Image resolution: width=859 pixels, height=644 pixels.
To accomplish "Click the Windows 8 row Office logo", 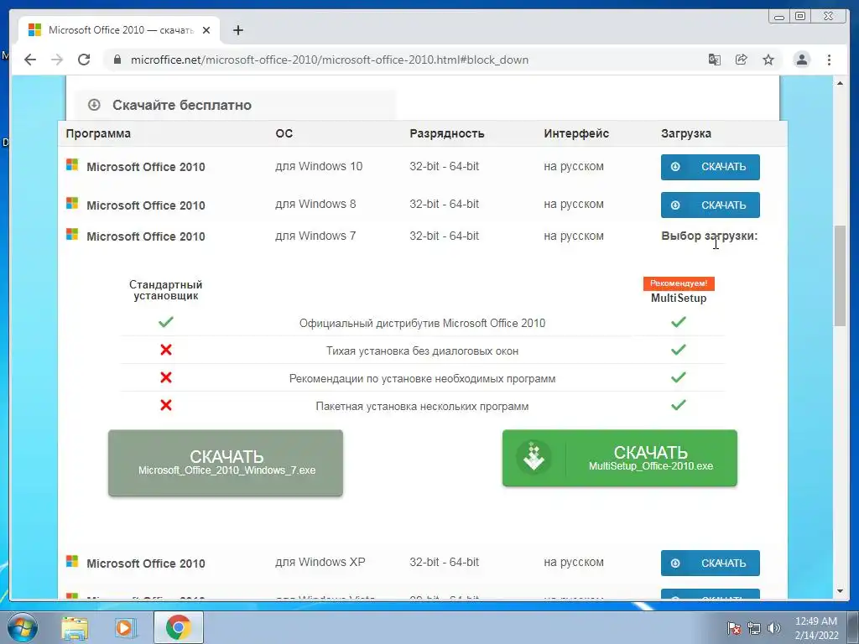I will tap(72, 203).
